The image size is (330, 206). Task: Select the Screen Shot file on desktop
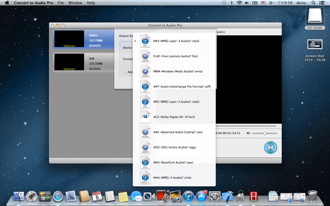[x=315, y=50]
